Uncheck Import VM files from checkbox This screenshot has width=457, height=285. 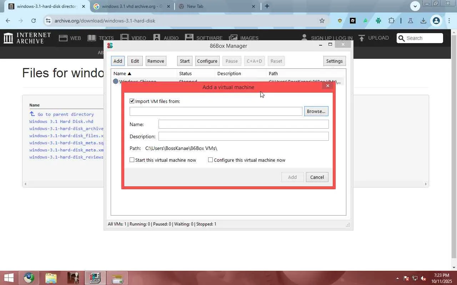(x=132, y=101)
